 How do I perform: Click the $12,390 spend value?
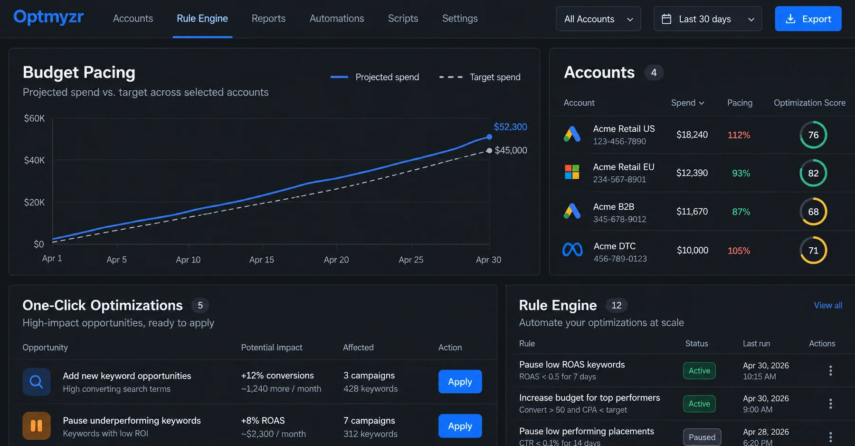tap(692, 173)
